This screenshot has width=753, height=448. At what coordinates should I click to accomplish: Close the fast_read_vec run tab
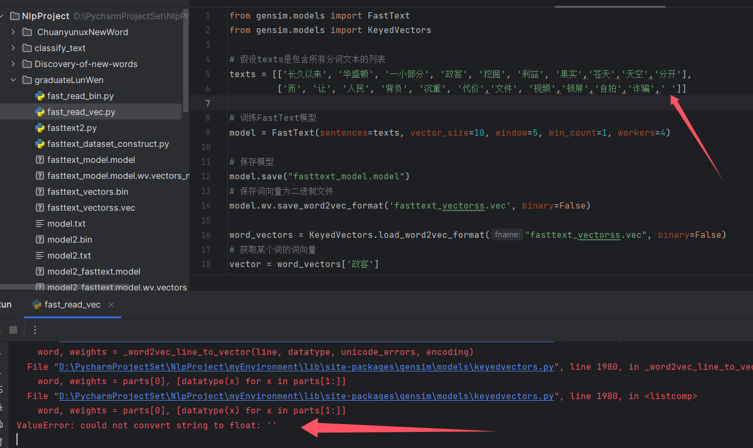click(111, 305)
